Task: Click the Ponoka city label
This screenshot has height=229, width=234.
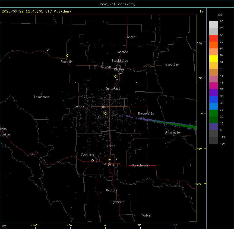Action: click(130, 37)
